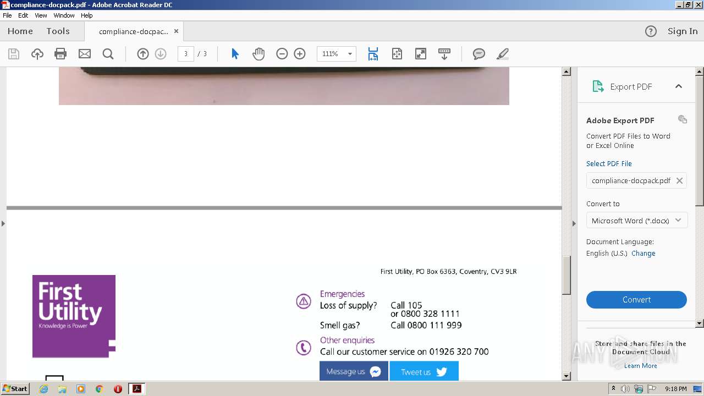704x396 pixels.
Task: Click Change document language link
Action: tap(643, 254)
